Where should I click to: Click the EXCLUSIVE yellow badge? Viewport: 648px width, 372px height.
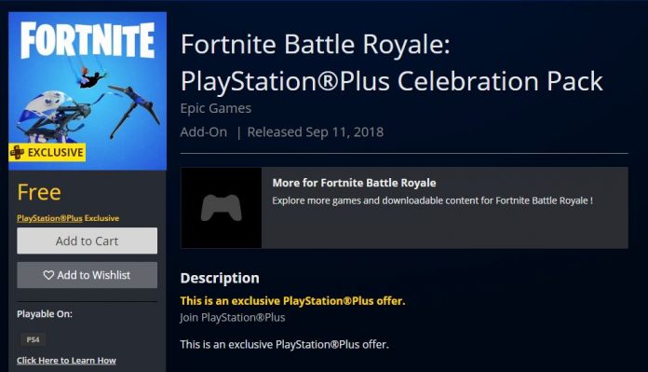click(47, 152)
